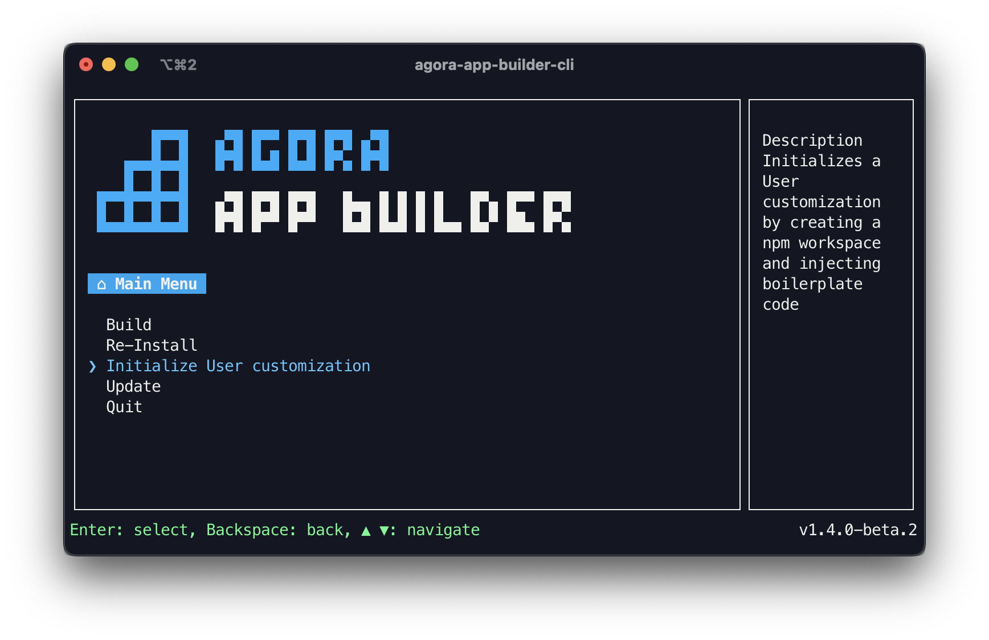Click the down-arrow navigate hint symbol
Screen dimensions: 989x640
(x=384, y=531)
